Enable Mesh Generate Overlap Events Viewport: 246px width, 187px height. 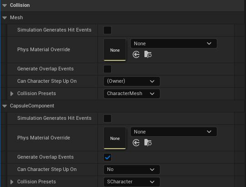108,69
